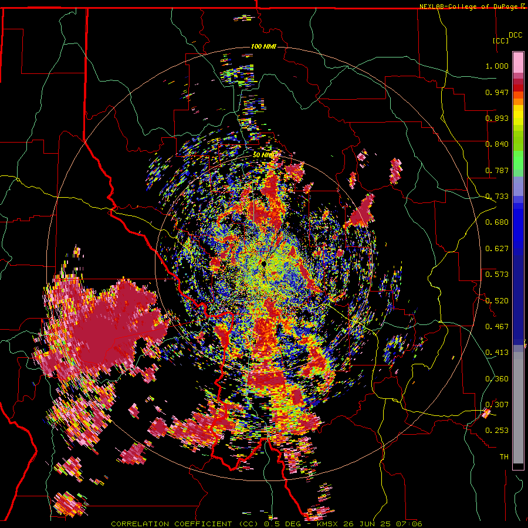Select the 1.000 scale value

point(497,66)
